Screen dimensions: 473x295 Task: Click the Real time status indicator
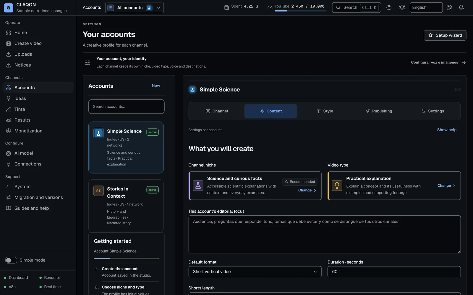[50, 287]
